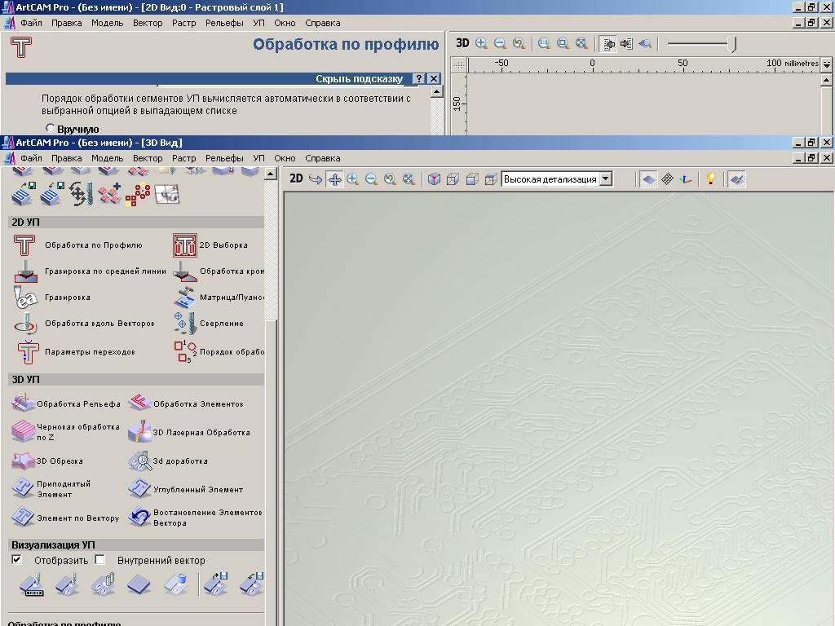The width and height of the screenshot is (835, 626).
Task: Open the copy toolpaths block/rotate pattern icon
Action: 138,195
